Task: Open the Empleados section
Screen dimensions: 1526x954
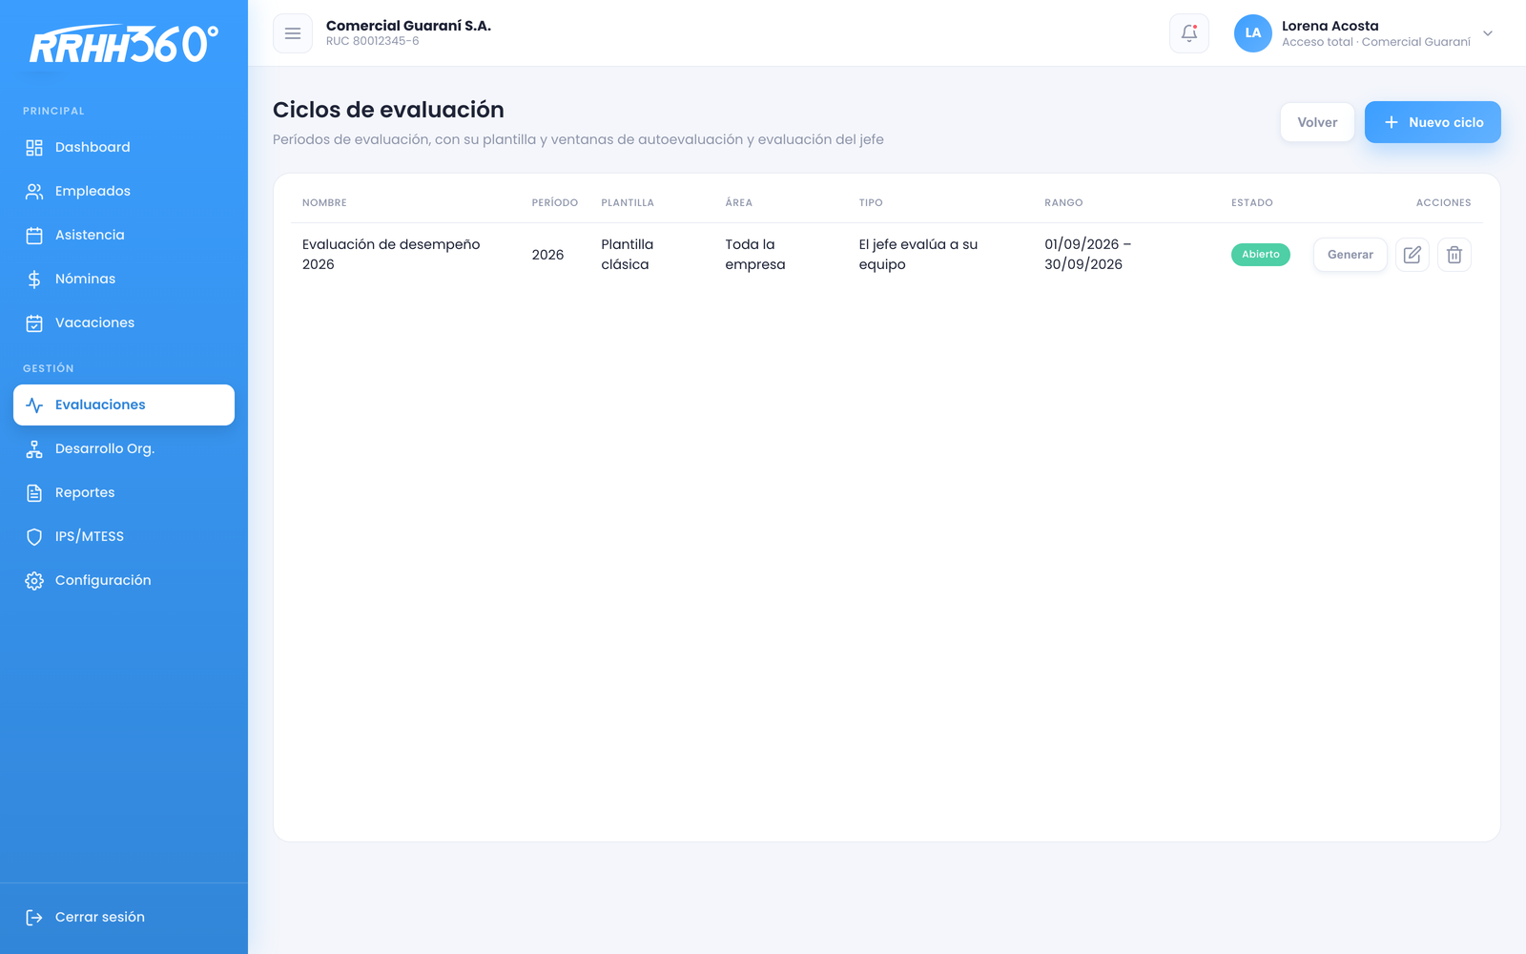Action: 124,191
